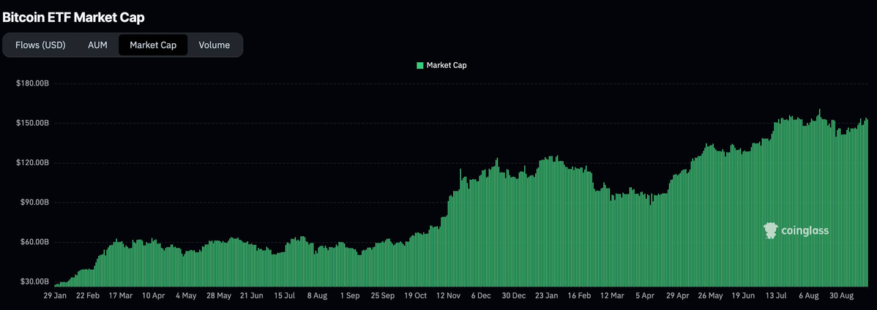The height and width of the screenshot is (310, 877).
Task: Click the 12 Nov date label
Action: [x=448, y=296]
